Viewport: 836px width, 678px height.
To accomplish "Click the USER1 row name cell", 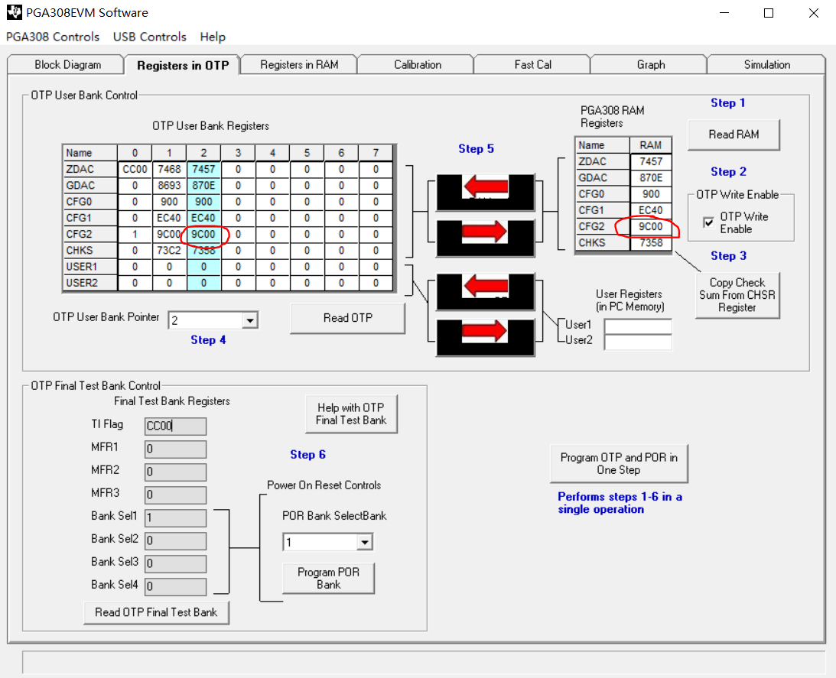I will tap(90, 267).
